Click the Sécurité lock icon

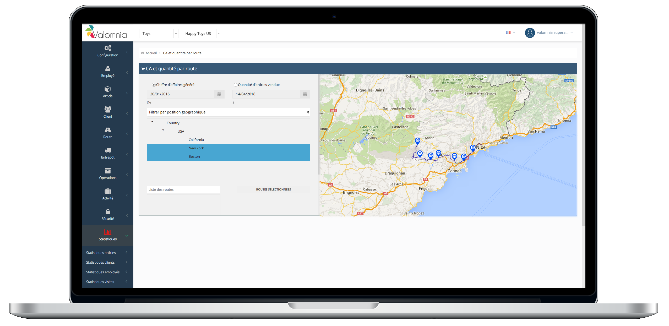pos(108,211)
